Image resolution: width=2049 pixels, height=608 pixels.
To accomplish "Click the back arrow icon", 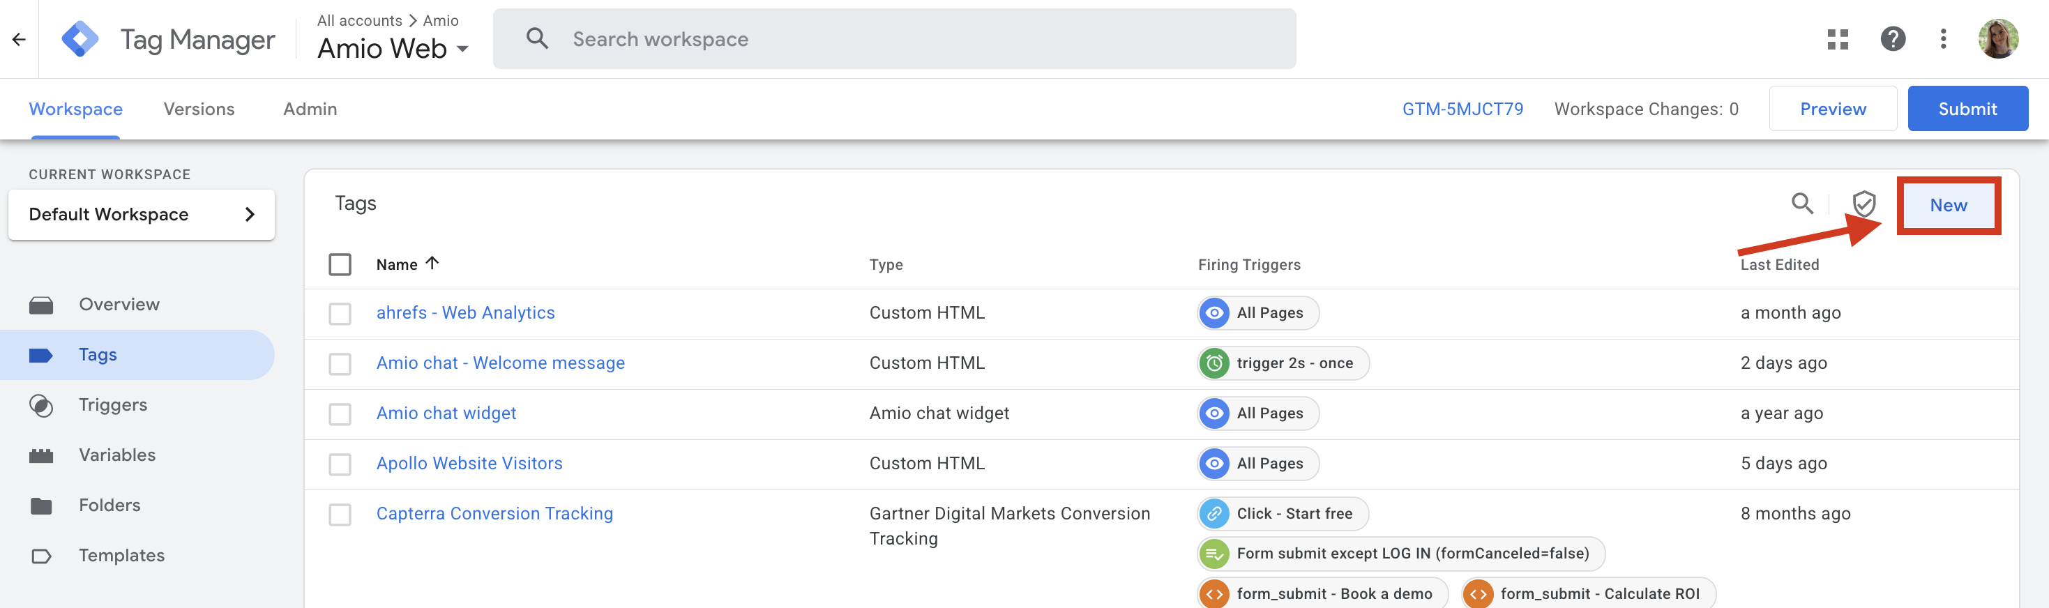I will click(19, 39).
